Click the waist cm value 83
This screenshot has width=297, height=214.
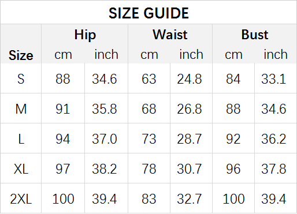148,199
